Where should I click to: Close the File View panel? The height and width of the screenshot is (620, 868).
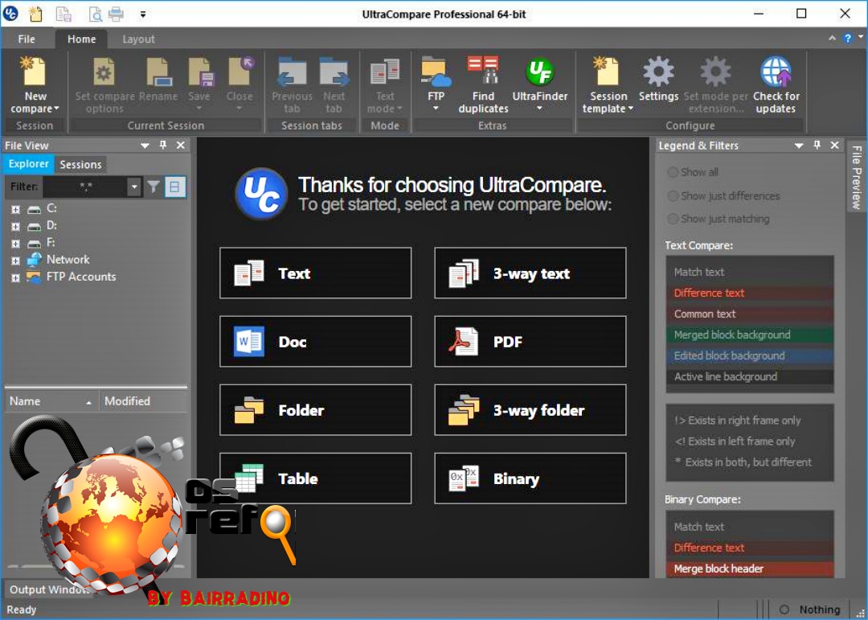coord(181,146)
